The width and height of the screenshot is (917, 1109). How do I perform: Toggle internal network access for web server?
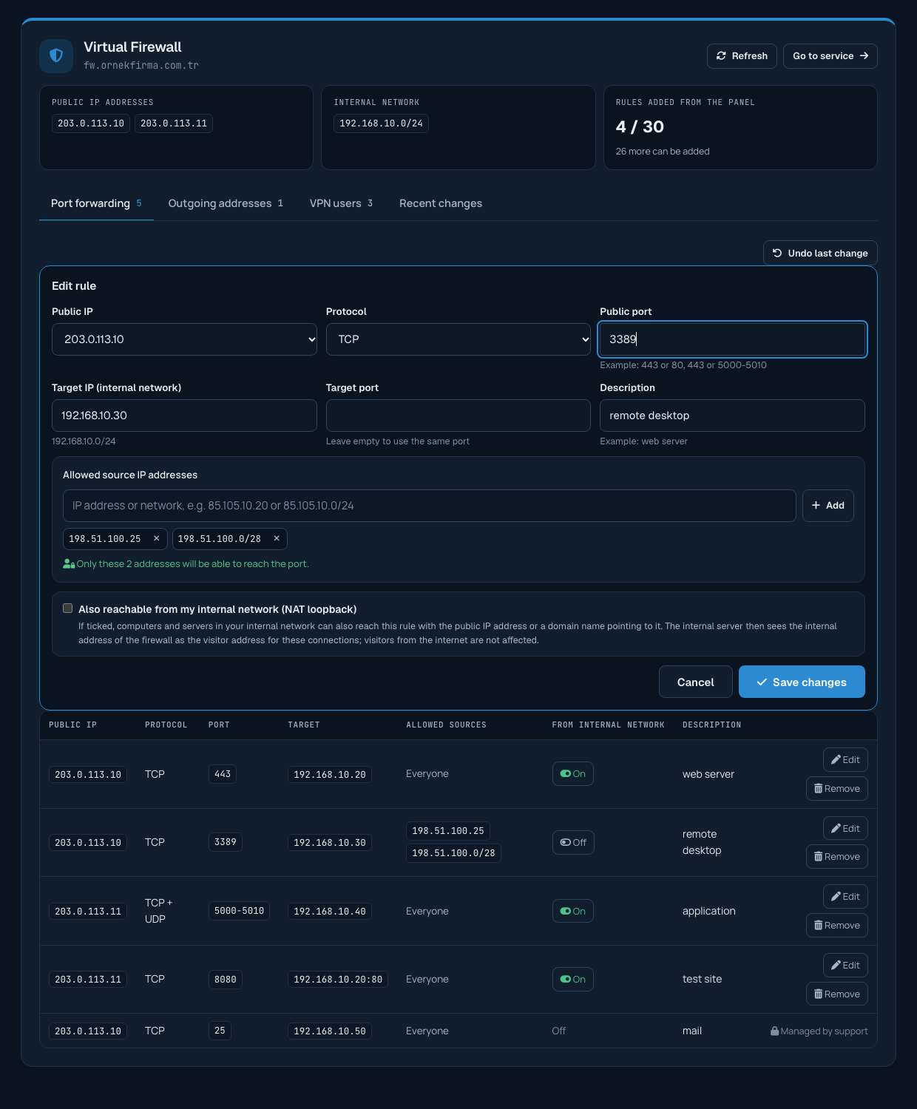(x=573, y=774)
